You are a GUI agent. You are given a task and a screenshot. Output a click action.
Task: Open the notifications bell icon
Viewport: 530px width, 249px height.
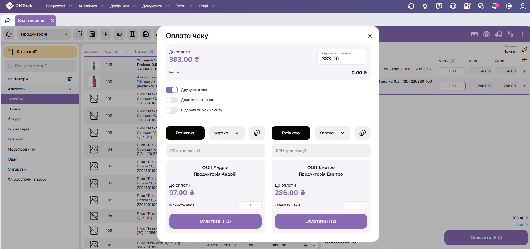pos(495,6)
